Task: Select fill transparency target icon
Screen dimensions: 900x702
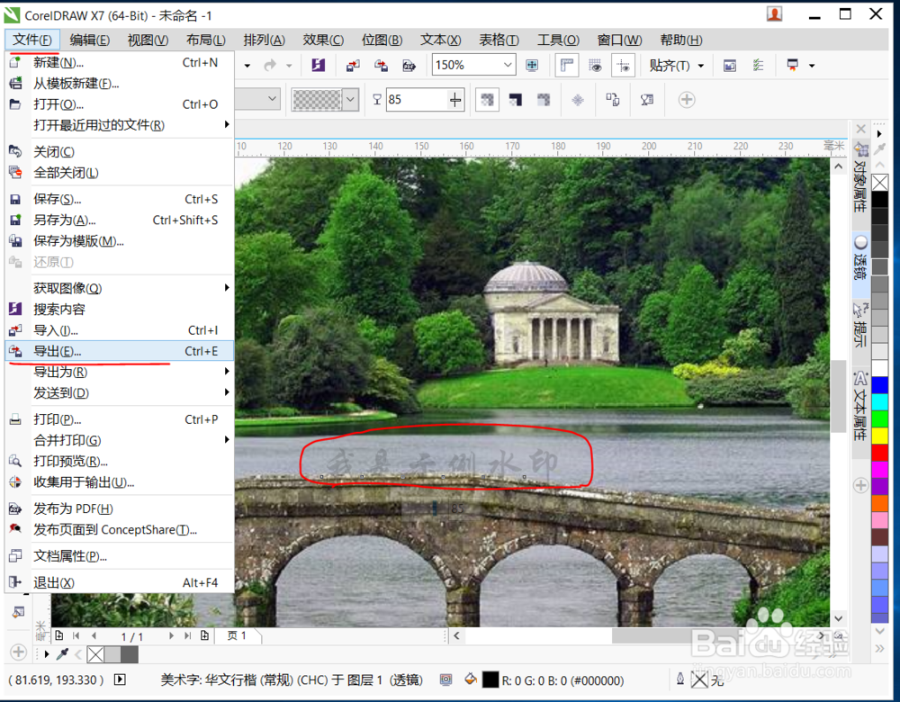Action: (516, 100)
